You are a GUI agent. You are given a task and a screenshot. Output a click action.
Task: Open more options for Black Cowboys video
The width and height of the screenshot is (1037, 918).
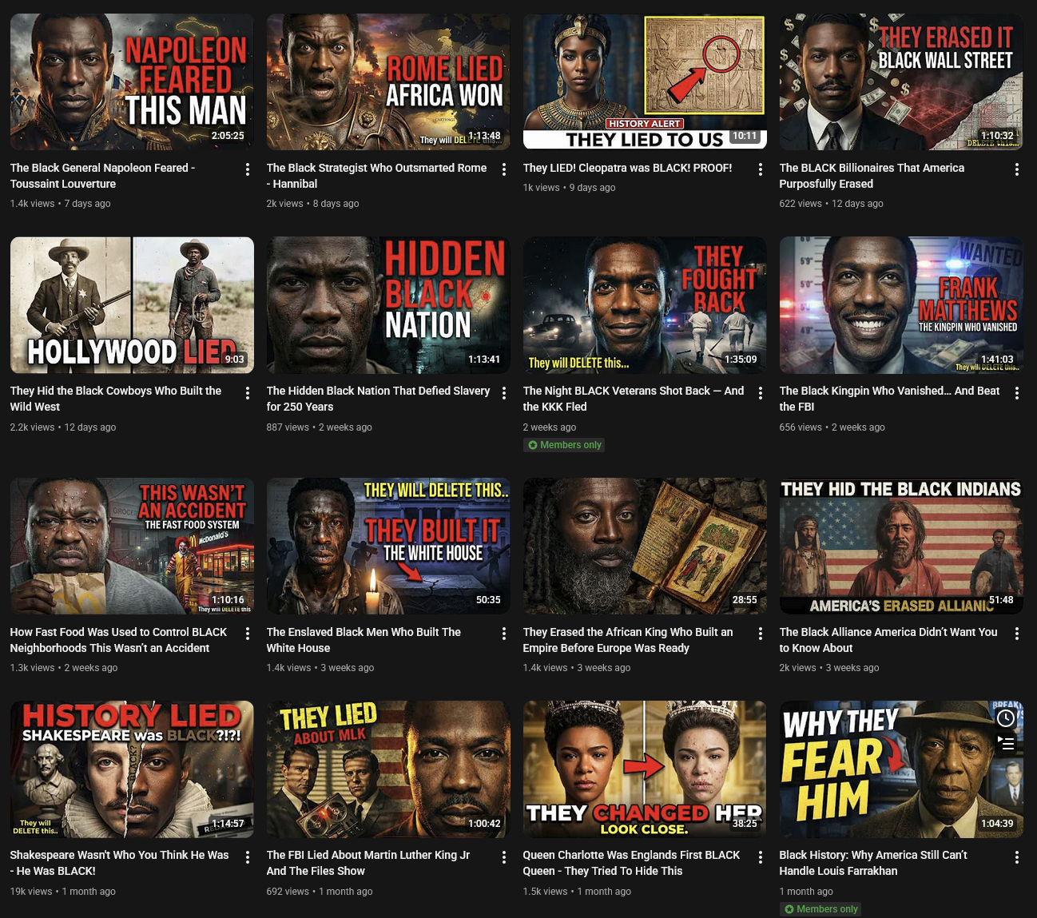(248, 393)
